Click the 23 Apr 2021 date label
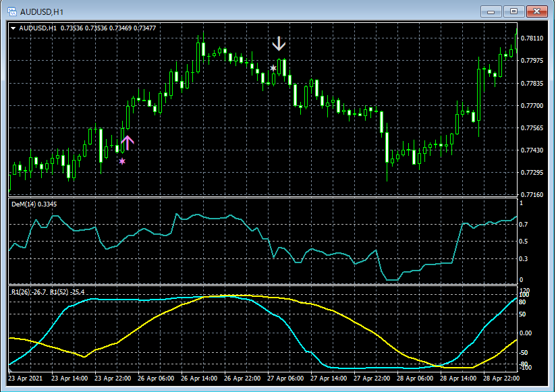The image size is (556, 392). (x=26, y=379)
